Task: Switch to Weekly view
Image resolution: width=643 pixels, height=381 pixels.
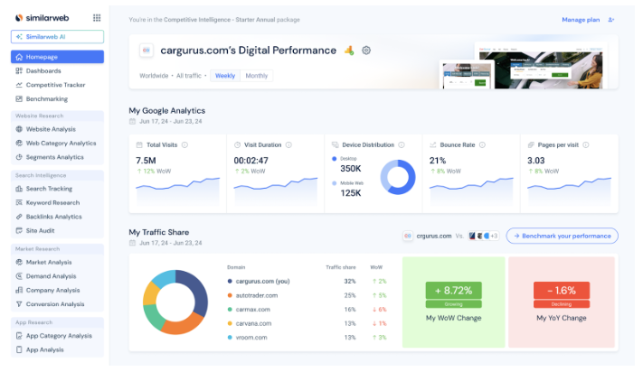Action: (x=225, y=76)
